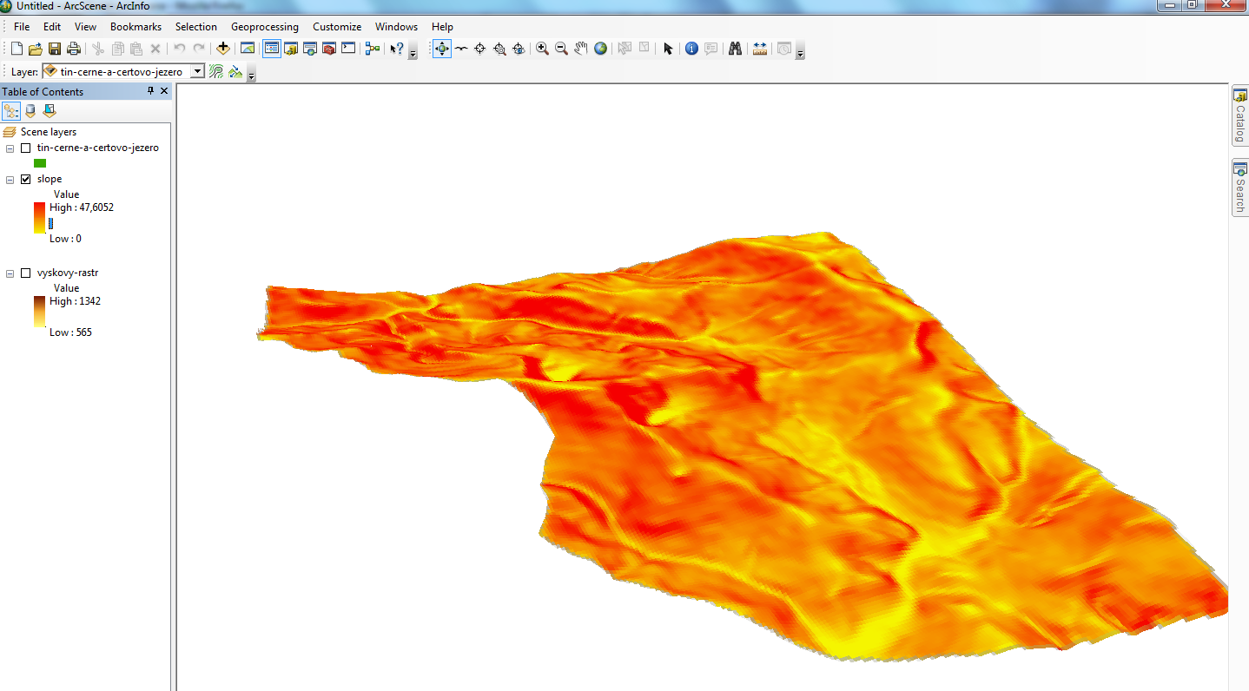Viewport: 1249px width, 691px height.
Task: Select the Navigate tool
Action: 442,49
